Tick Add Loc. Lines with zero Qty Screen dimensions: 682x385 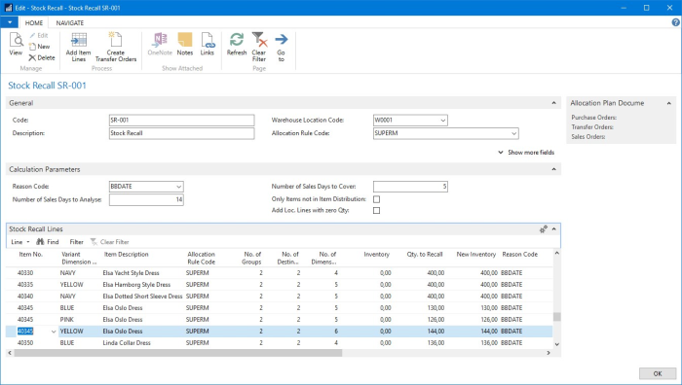377,211
